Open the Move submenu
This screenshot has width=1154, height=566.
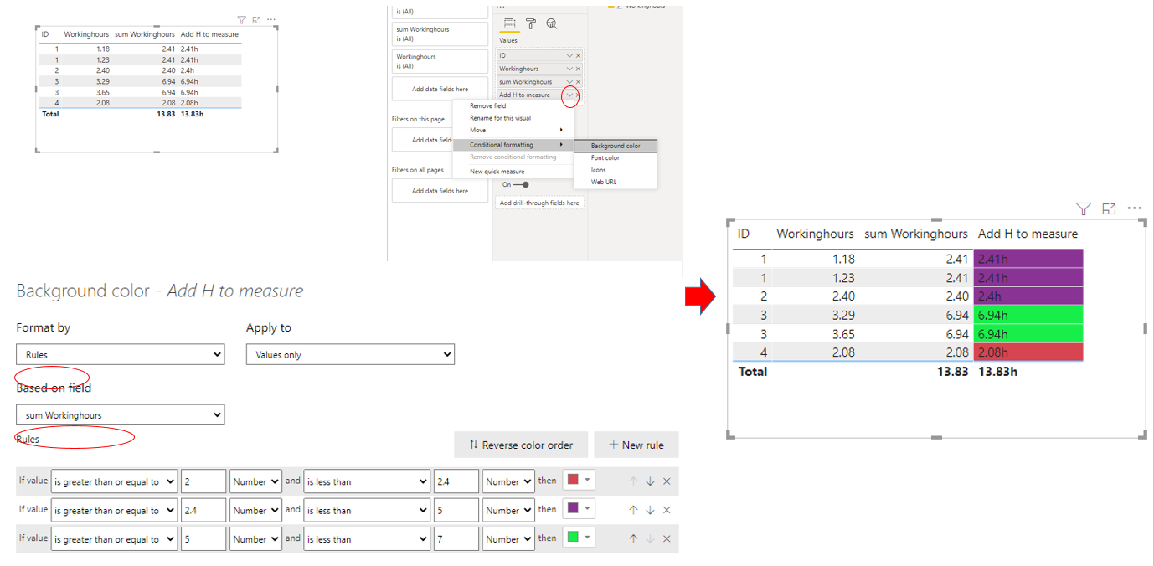[x=513, y=130]
